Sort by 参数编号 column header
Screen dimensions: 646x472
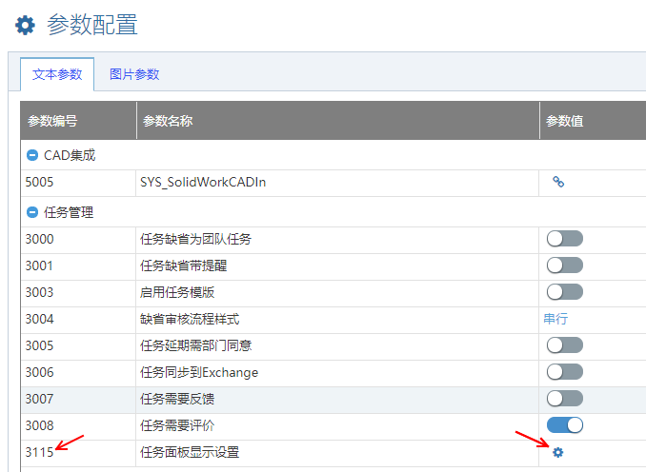[x=52, y=121]
